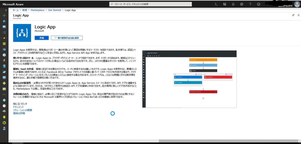This screenshot has height=144, width=301.
Task: Open Azure Cosmos DB planet icon
Action: click(4, 72)
